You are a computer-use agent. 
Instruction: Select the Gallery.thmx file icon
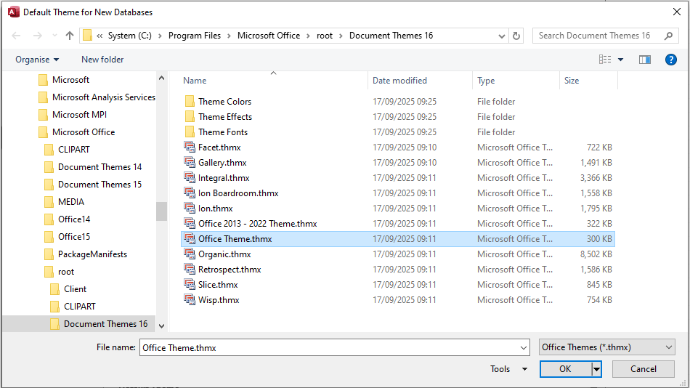coord(190,163)
